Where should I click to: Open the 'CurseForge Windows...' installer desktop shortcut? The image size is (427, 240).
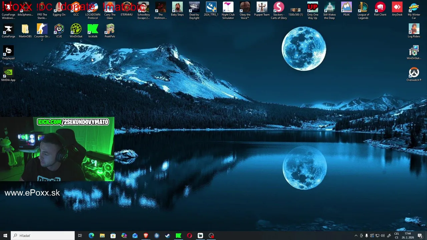pos(8,10)
